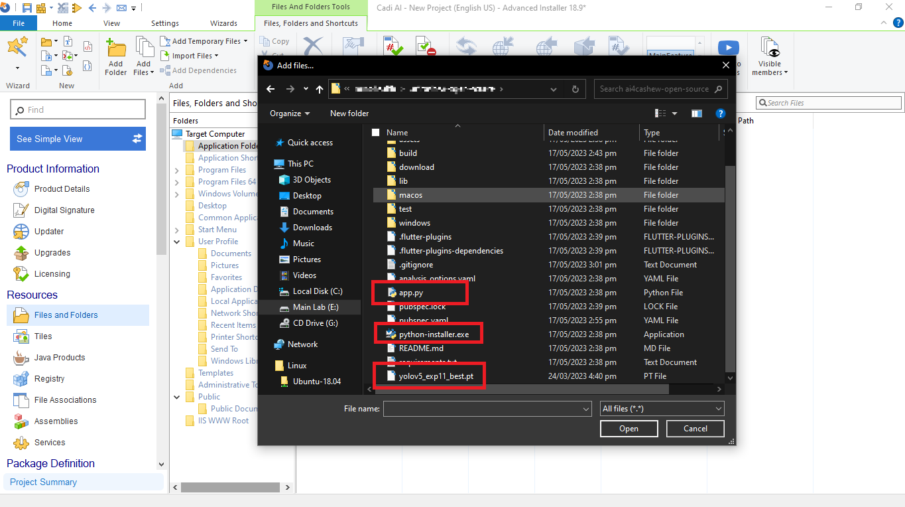Open Digital Signature page

click(x=64, y=210)
